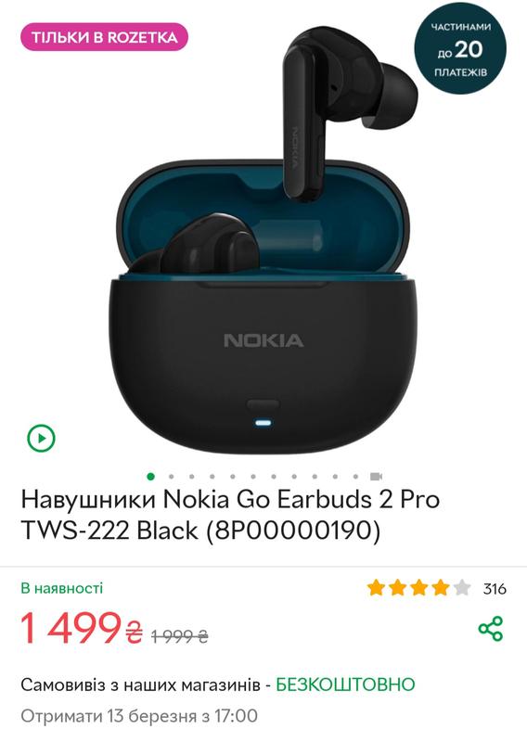Tap the crossed-out 1 999 ₴ old price

click(179, 636)
